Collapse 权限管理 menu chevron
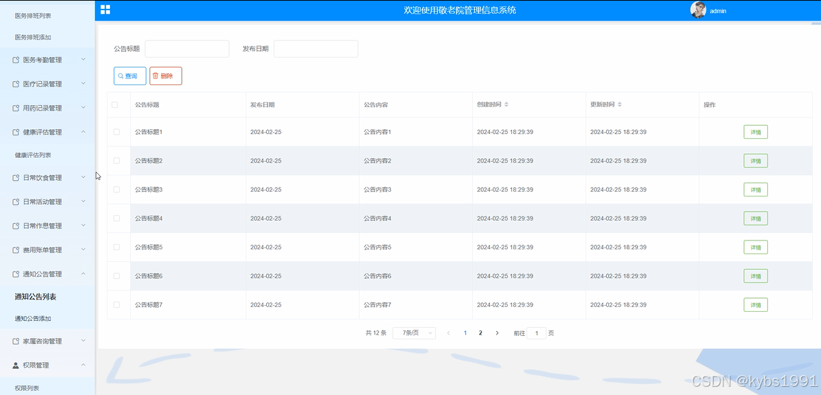Screen dimensions: 821x395 pyautogui.click(x=83, y=365)
